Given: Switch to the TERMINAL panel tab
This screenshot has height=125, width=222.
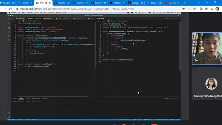Looking at the screenshot, I should pyautogui.click(x=21, y=98).
